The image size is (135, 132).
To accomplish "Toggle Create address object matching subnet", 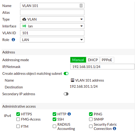I will pyautogui.click(x=66, y=74).
